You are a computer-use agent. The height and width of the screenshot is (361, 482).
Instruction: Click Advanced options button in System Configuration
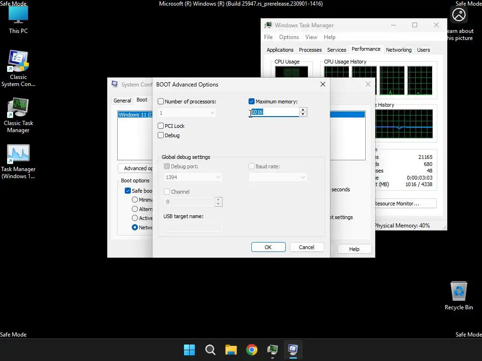point(135,168)
